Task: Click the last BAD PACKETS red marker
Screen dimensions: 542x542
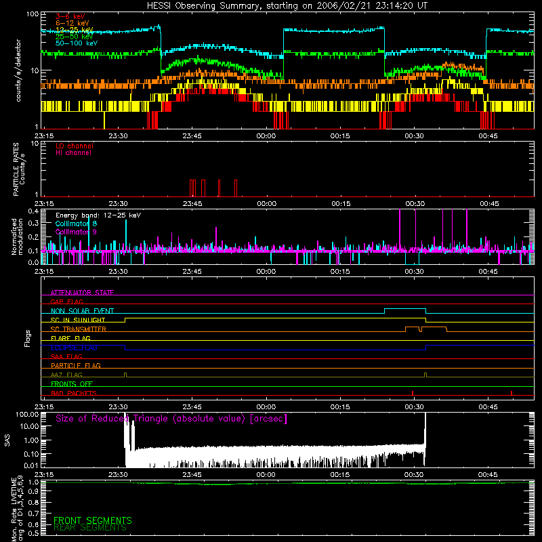Action: coord(512,393)
